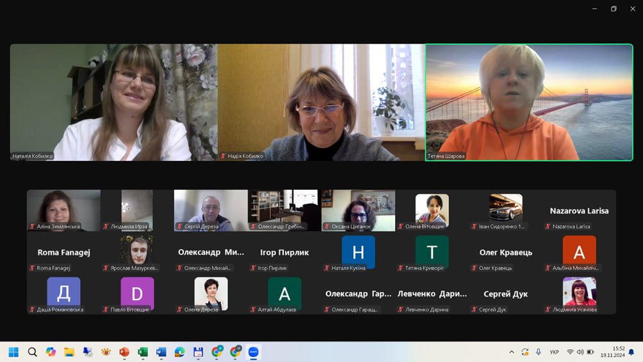Select Наталія Кобилко's video tile
Viewport: 643px width, 362px height.
point(113,103)
